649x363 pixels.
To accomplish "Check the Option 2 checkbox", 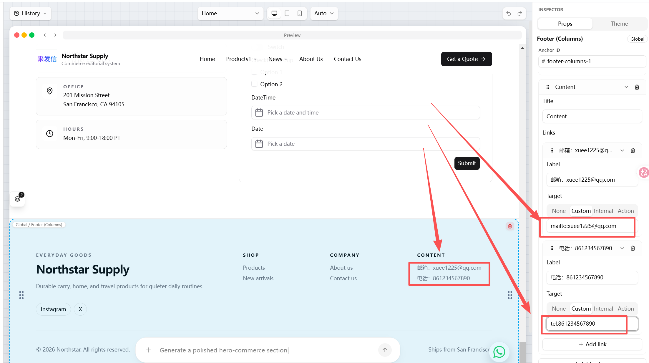I will (x=254, y=84).
